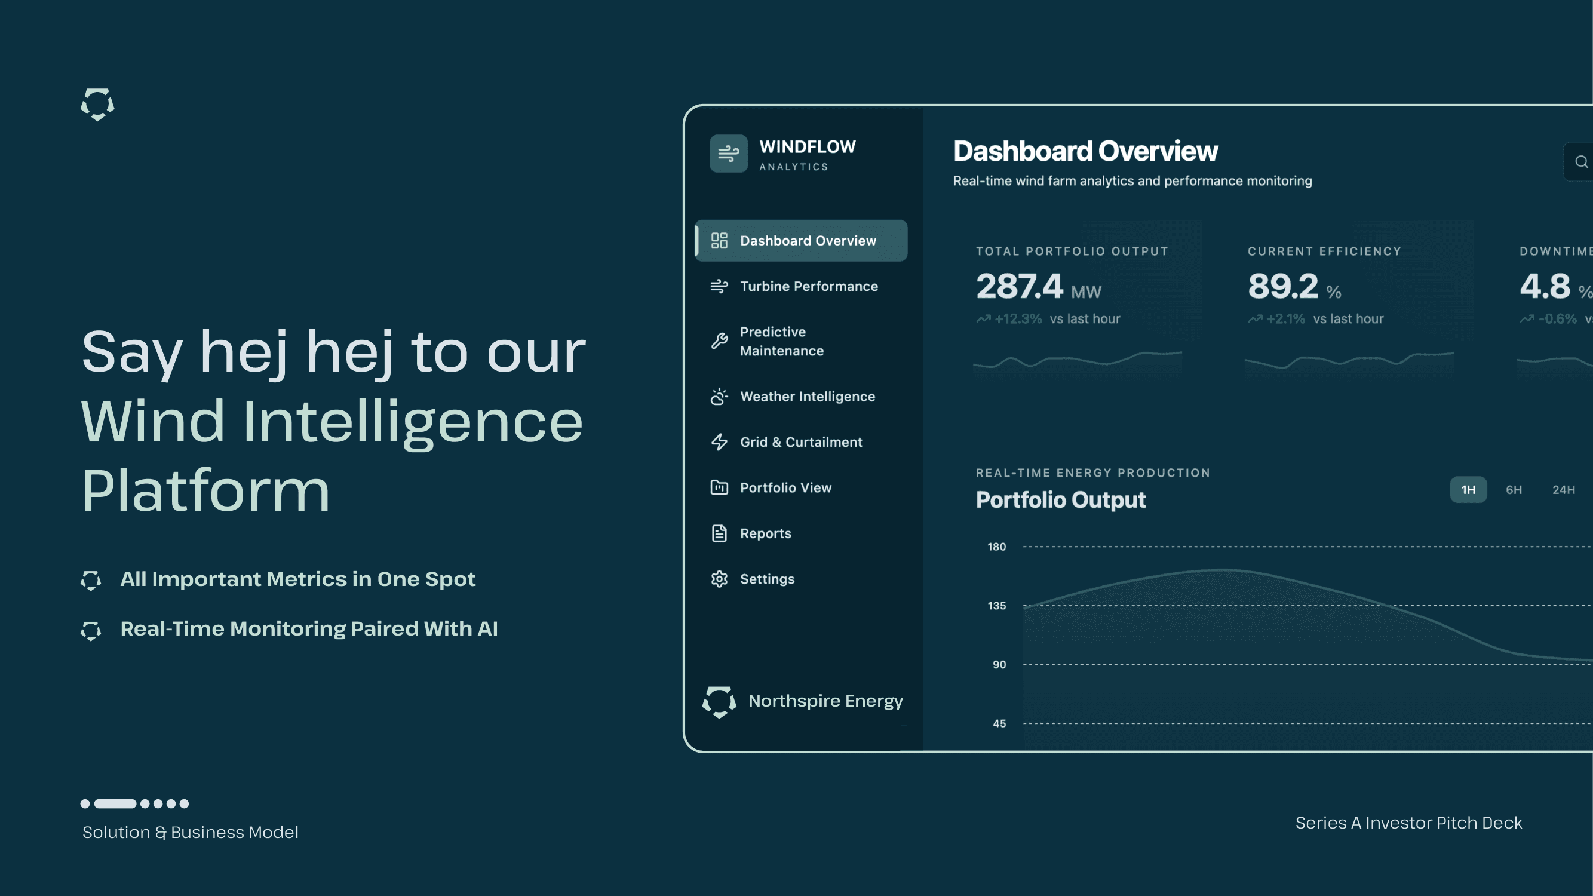Click the Settings gear icon
This screenshot has height=896, width=1593.
pyautogui.click(x=719, y=579)
